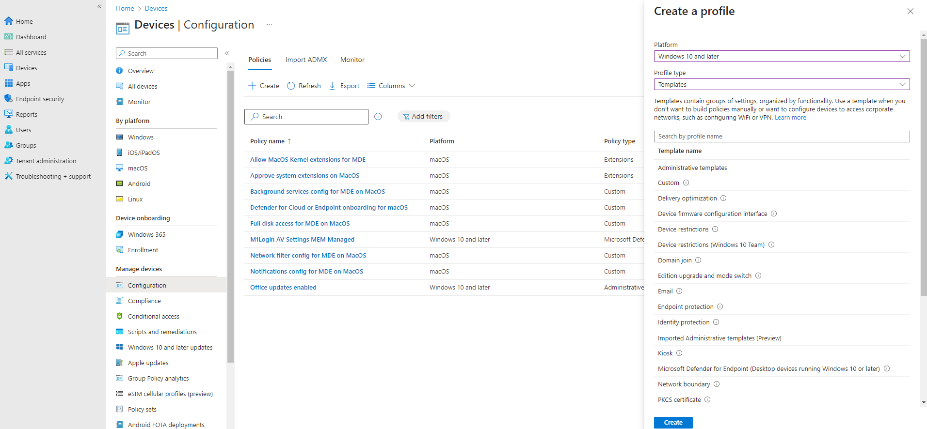
Task: Open Office updates enabled policy
Action: 283,287
